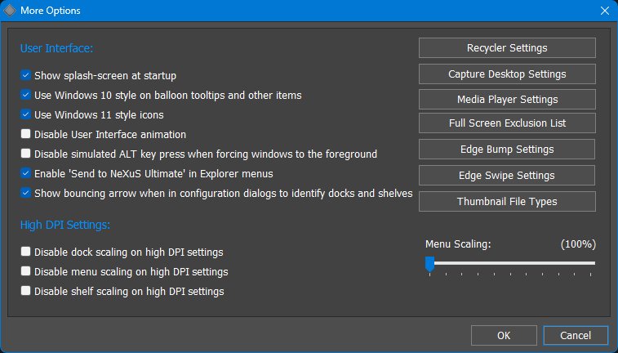The image size is (618, 353).
Task: Click the Menu Scaling label
Action: click(x=458, y=244)
